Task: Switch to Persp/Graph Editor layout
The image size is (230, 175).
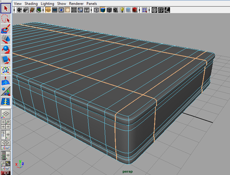Action: click(6, 145)
